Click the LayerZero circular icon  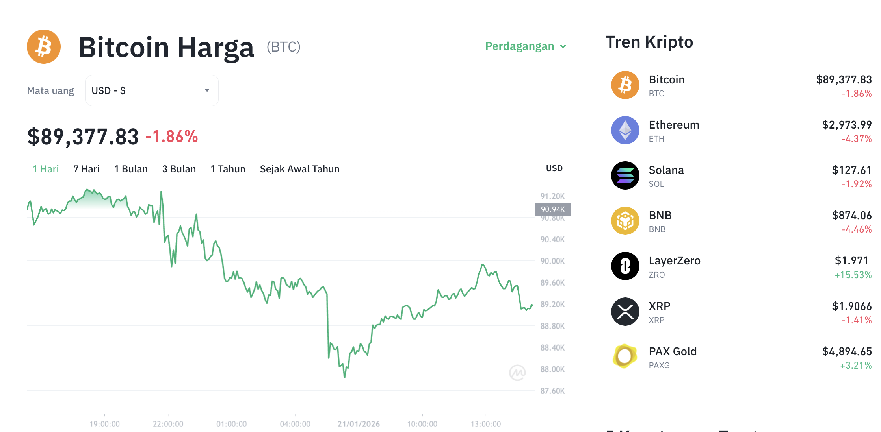tap(625, 266)
